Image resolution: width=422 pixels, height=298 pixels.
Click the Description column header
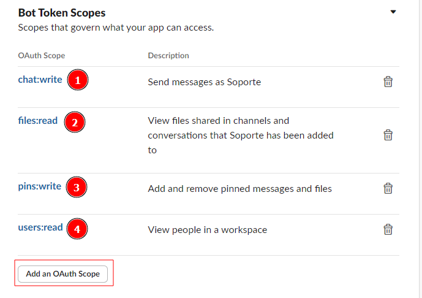point(168,56)
